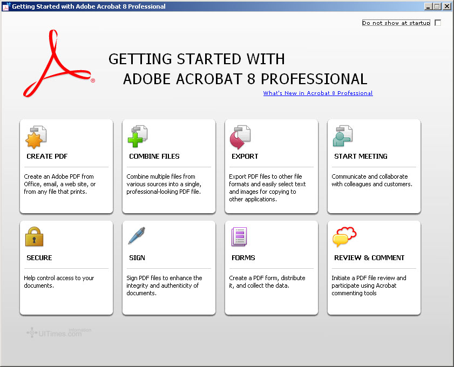Click the 'Initiate a PDF file review' description
Screen dimensions: 454x367
pyautogui.click(x=369, y=286)
